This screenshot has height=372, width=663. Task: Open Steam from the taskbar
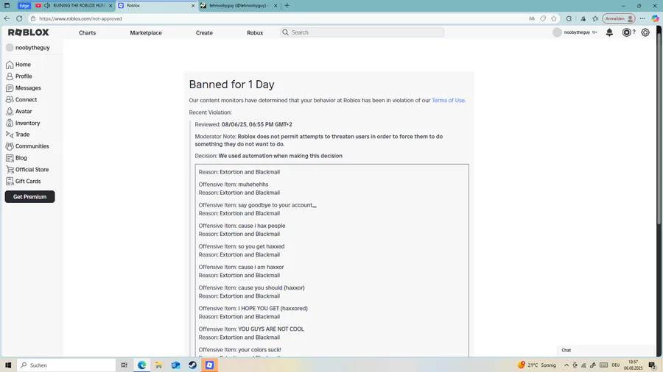click(x=192, y=365)
